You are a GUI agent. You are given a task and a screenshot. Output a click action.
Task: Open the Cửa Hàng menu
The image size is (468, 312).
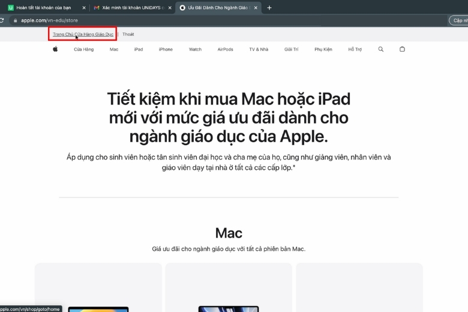click(x=83, y=49)
